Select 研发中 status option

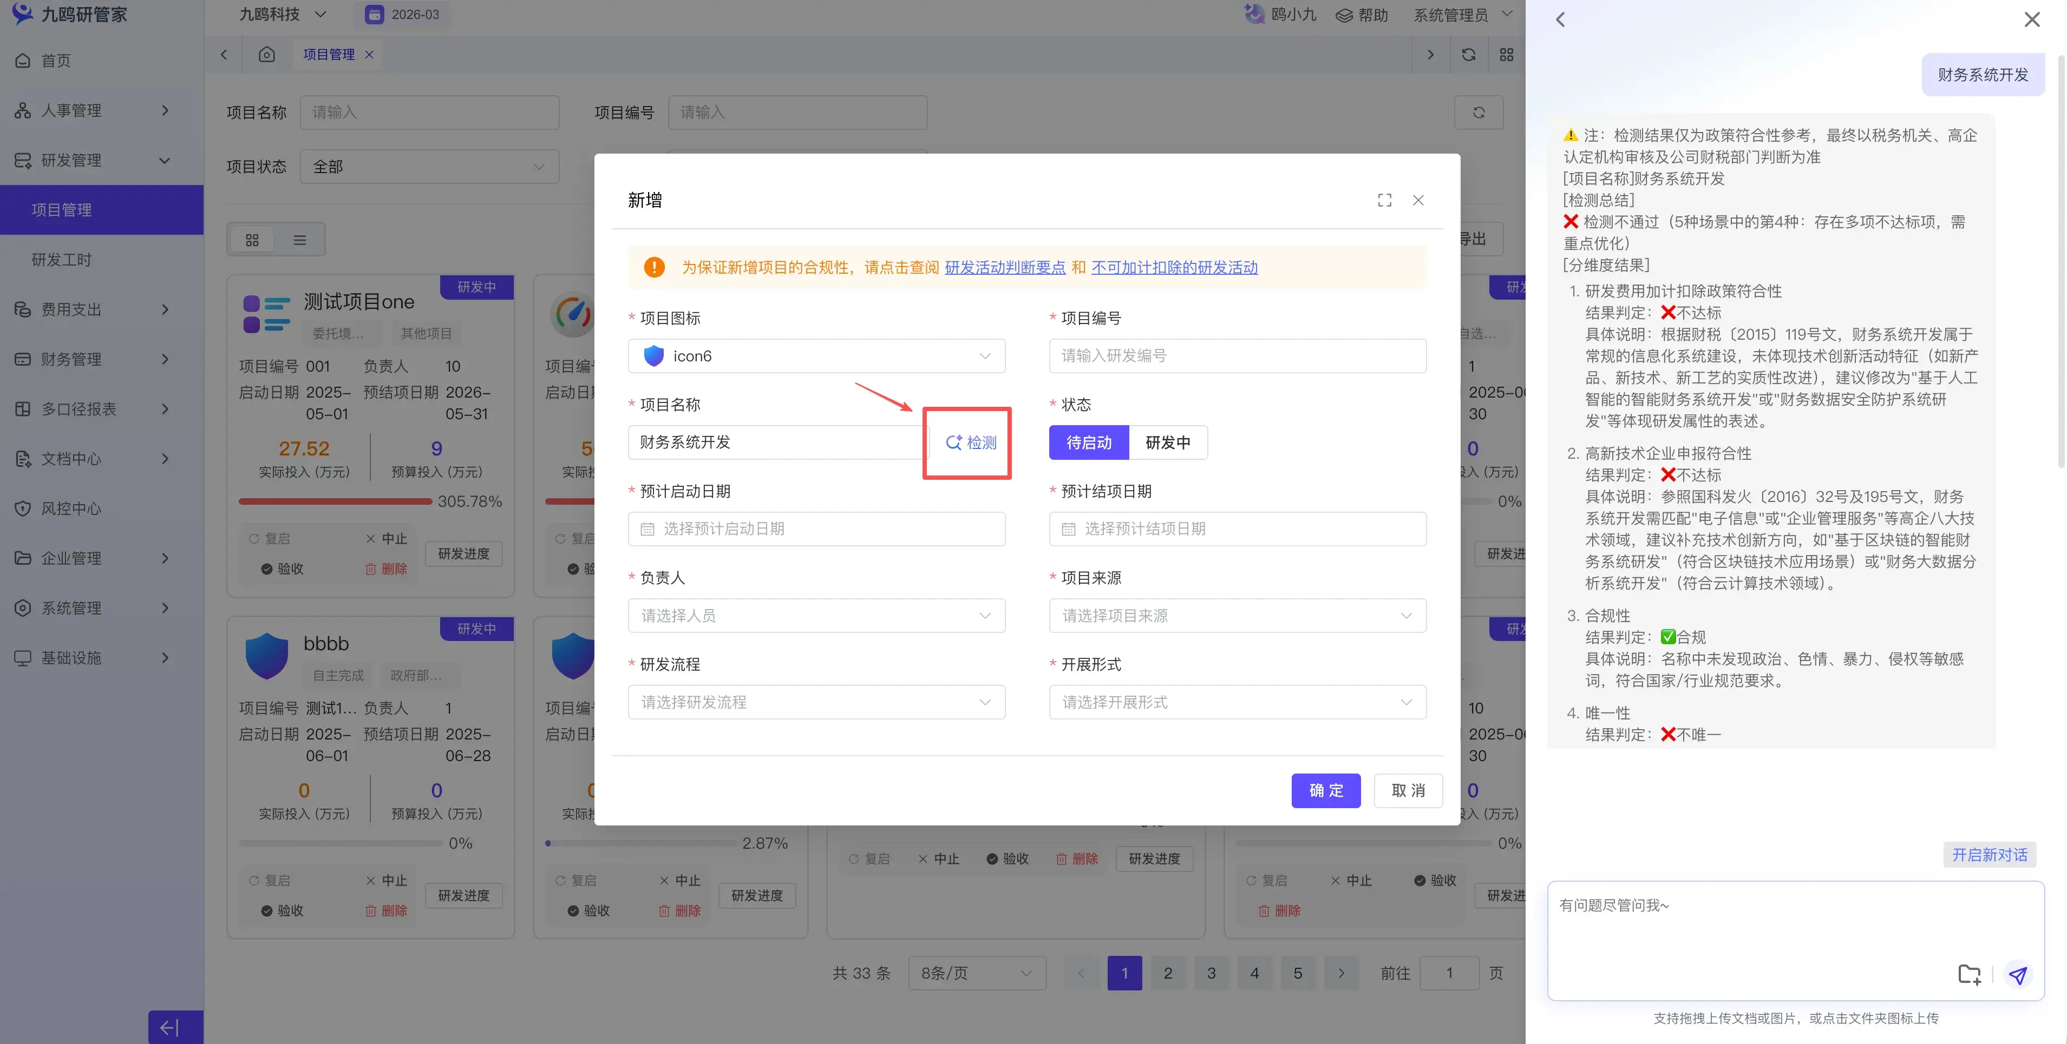(1168, 442)
